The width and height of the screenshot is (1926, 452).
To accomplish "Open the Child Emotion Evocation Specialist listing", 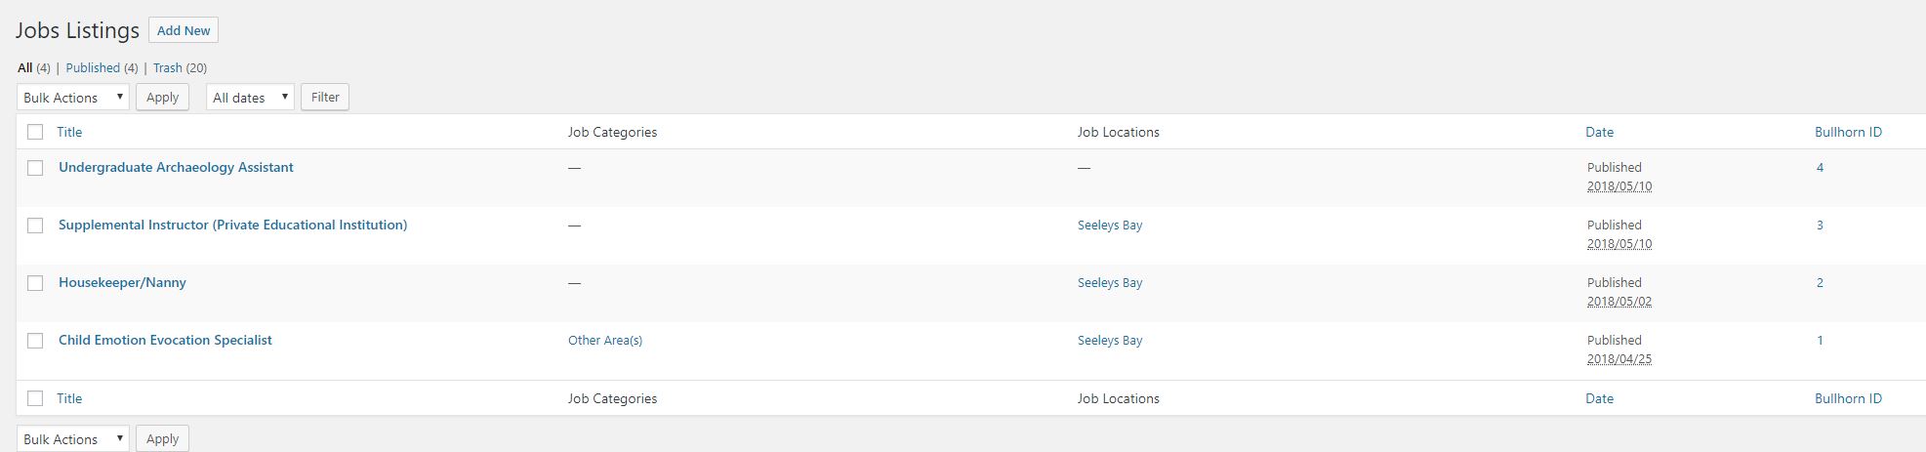I will (x=165, y=340).
